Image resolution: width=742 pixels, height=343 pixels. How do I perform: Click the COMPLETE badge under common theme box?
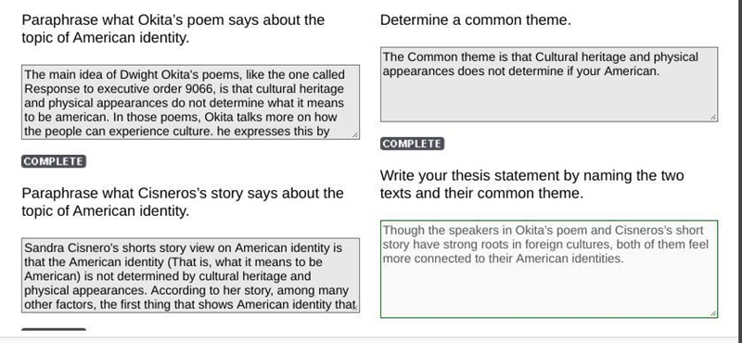(x=412, y=144)
